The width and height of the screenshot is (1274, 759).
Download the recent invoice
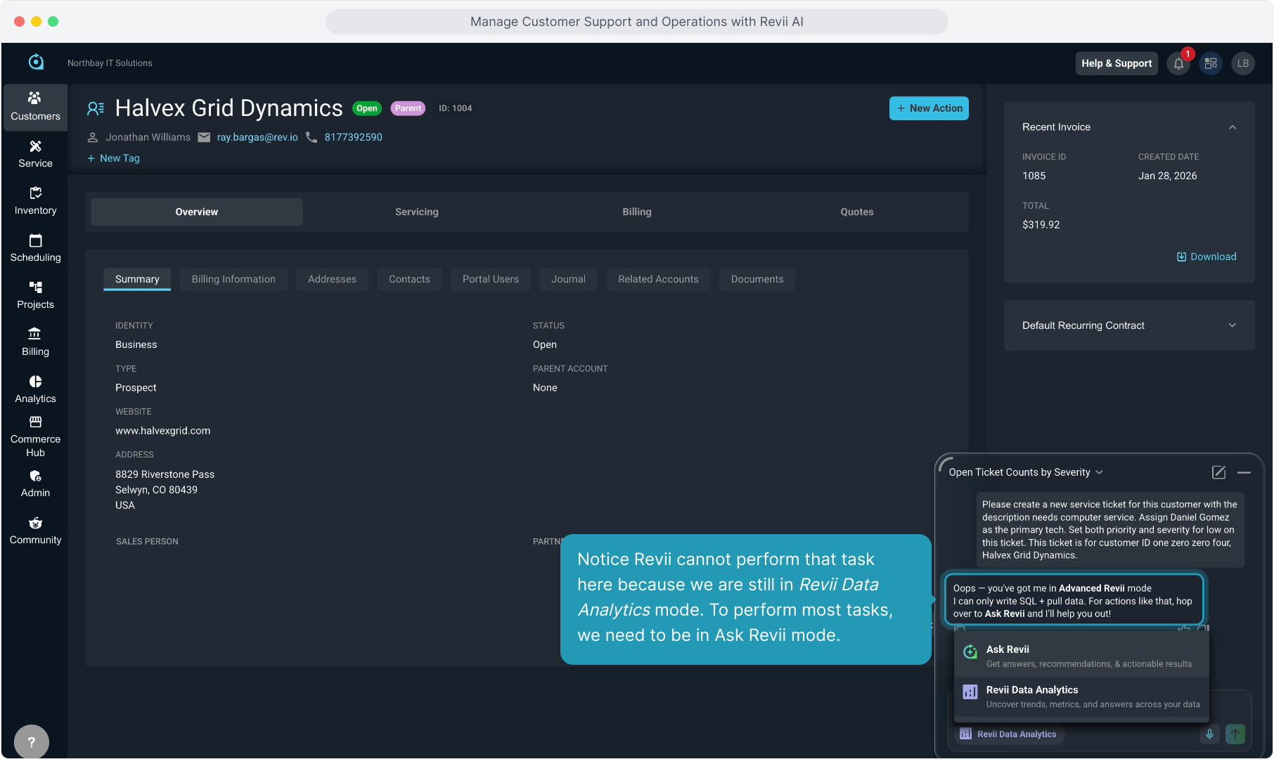point(1207,257)
